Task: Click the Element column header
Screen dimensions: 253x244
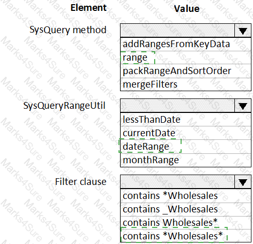Action: point(88,8)
